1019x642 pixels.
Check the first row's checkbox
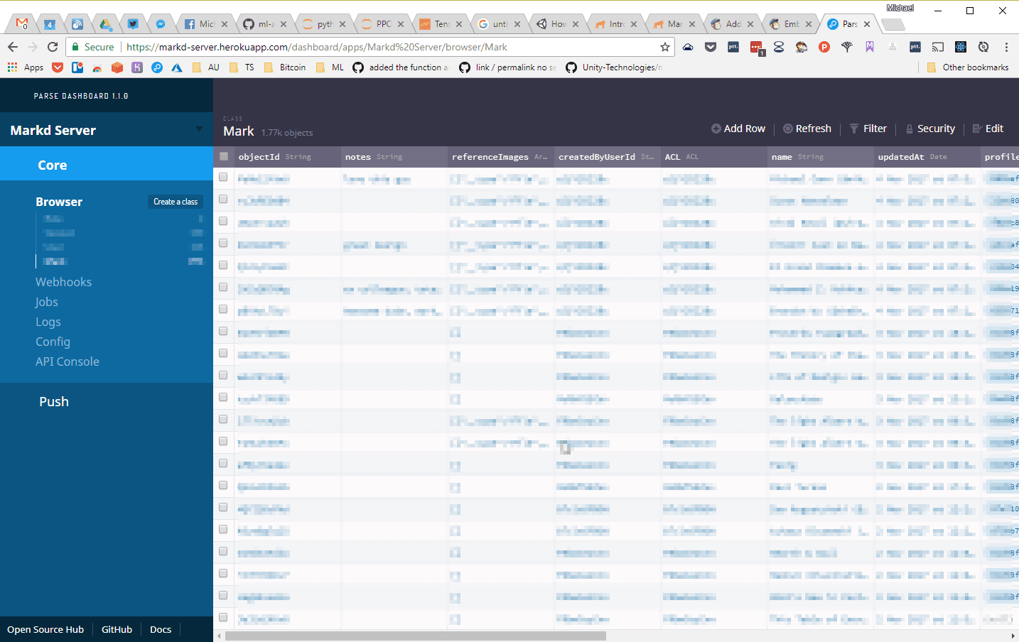tap(223, 178)
